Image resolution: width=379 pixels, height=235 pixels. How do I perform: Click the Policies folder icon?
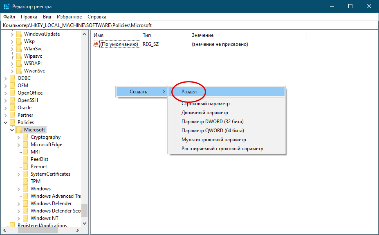click(12, 122)
